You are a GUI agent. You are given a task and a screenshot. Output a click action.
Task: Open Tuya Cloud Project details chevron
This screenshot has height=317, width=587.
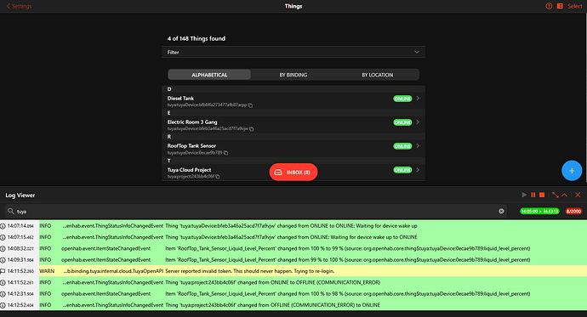point(418,170)
